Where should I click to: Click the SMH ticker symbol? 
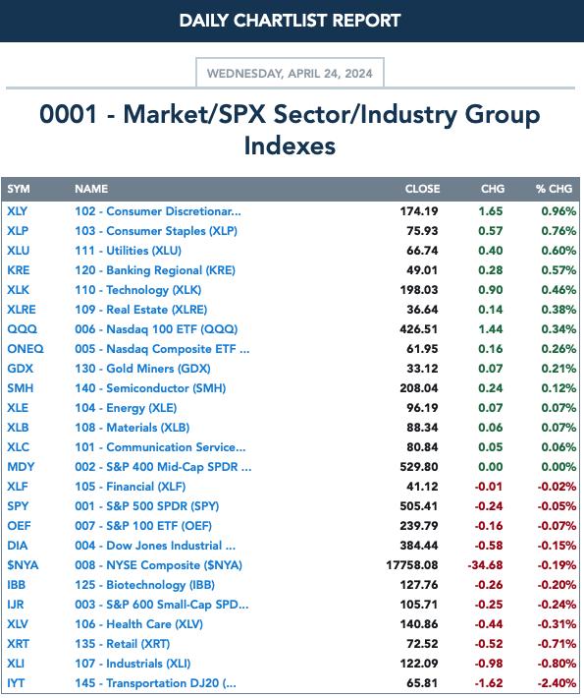tap(20, 388)
